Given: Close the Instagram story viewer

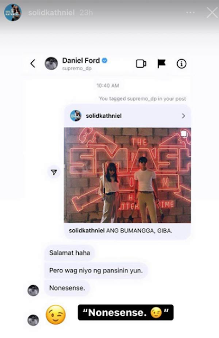Looking at the screenshot, I should 212,13.
